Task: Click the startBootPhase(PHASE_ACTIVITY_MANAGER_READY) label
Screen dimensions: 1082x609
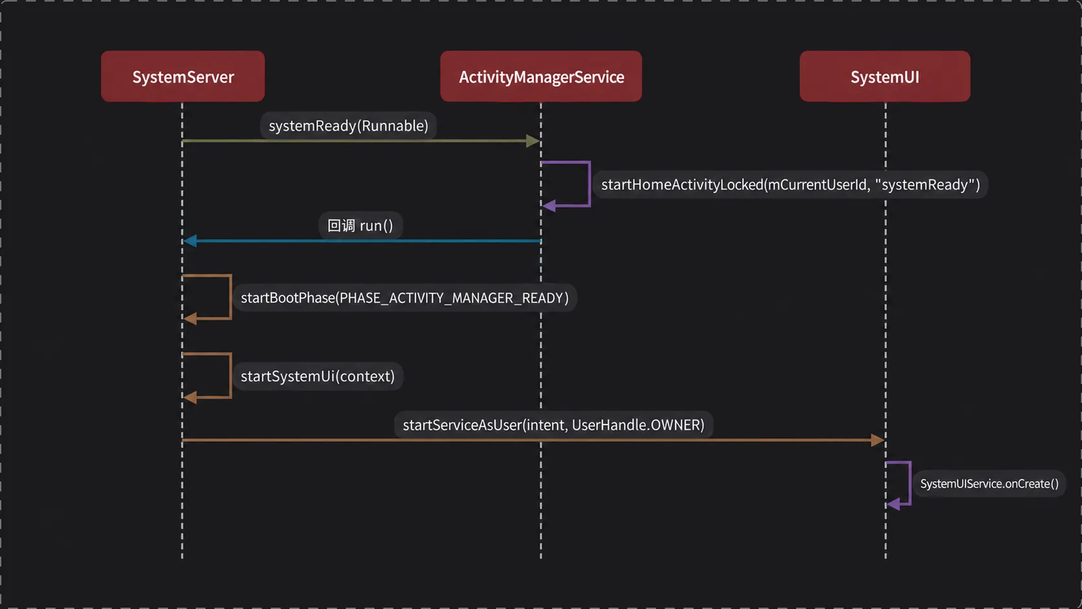Action: coord(404,298)
